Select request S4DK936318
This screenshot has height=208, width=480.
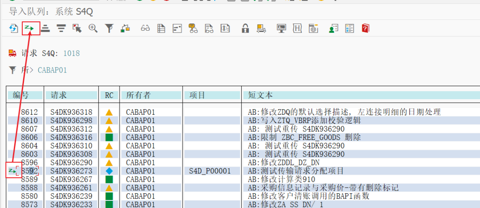click(x=71, y=112)
